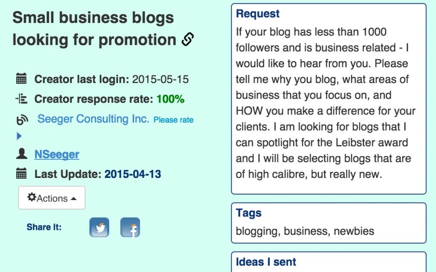Click the gear icon on Actions button
This screenshot has width=436, height=272.
32,198
